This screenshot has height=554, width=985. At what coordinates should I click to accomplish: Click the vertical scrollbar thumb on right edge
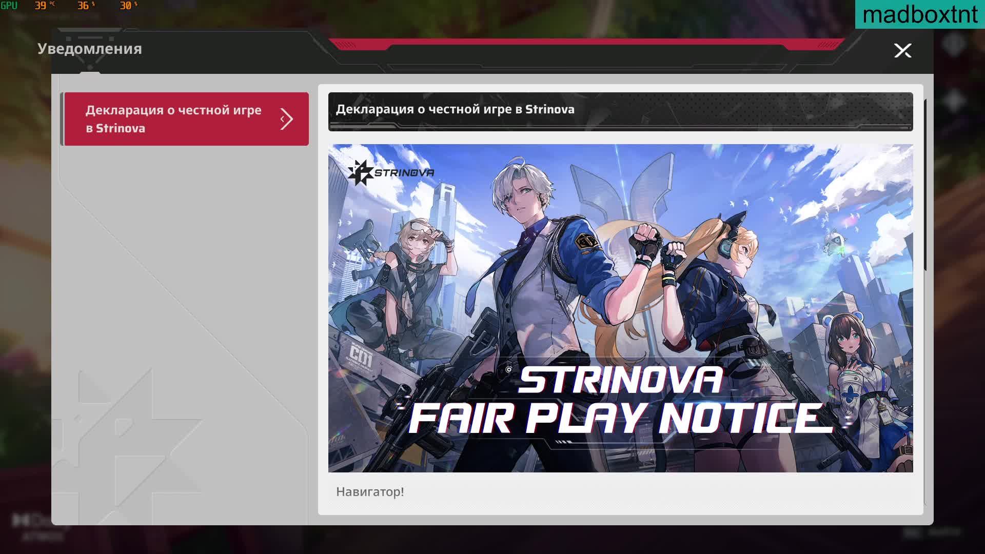tap(925, 185)
